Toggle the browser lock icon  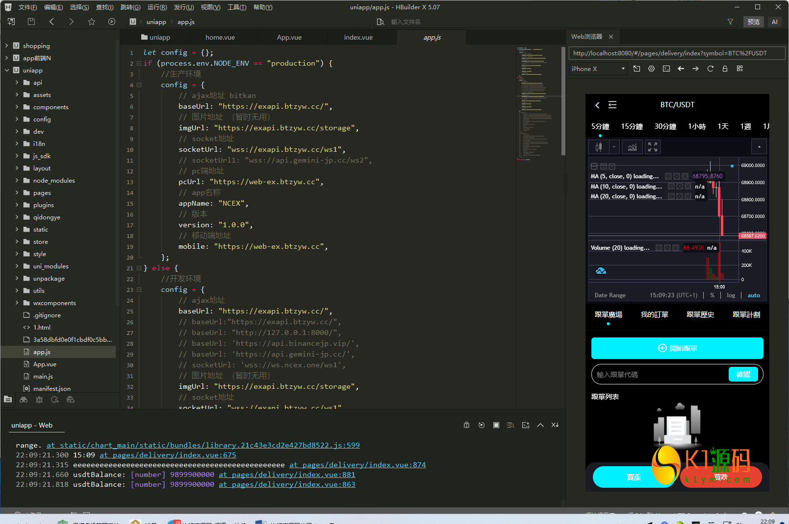coord(725,69)
